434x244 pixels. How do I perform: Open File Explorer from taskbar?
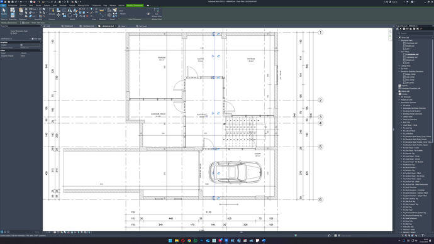177,241
